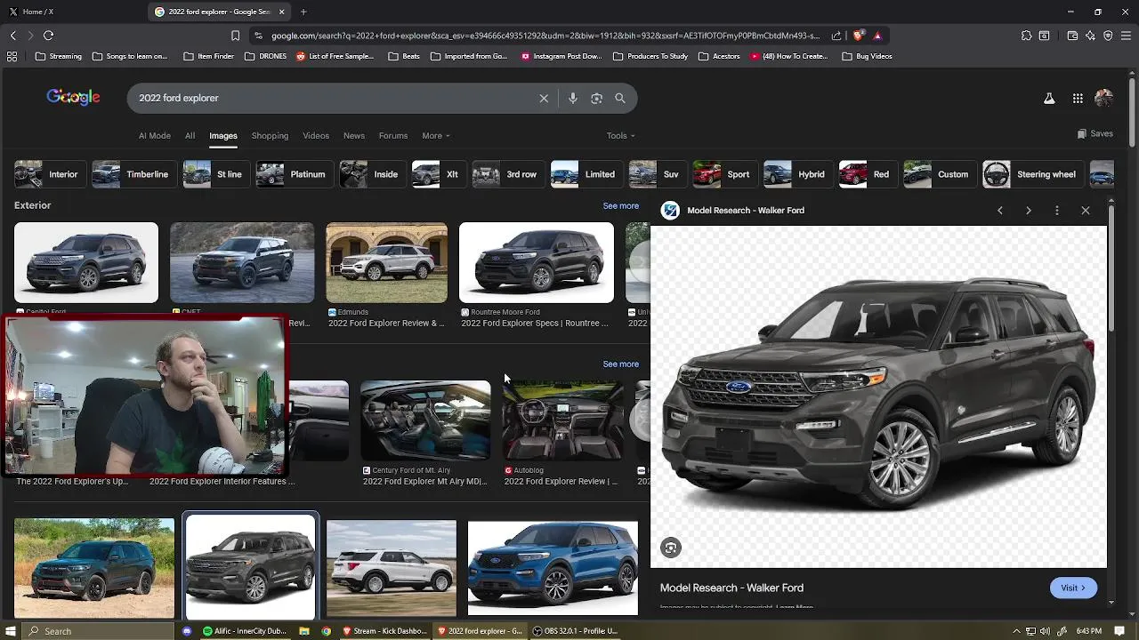The image size is (1139, 640).
Task: Click the taskbar Search box
Action: (x=100, y=631)
